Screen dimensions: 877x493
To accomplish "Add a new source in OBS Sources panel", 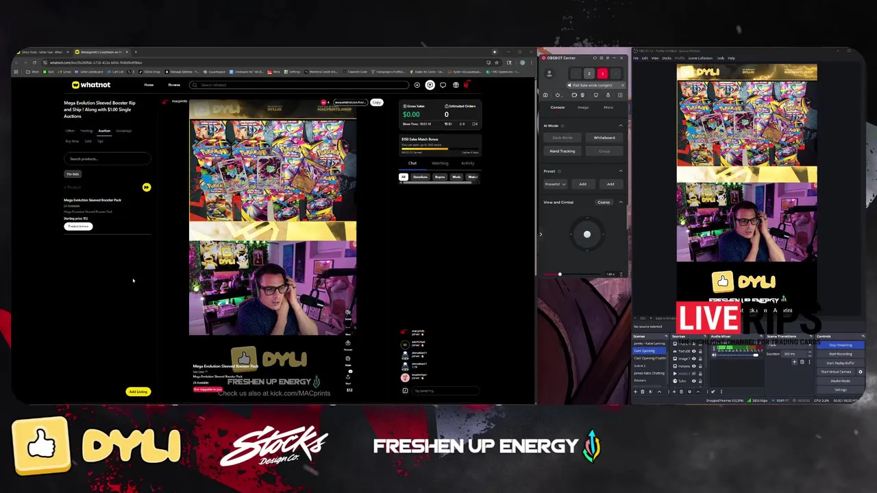I will pyautogui.click(x=674, y=392).
